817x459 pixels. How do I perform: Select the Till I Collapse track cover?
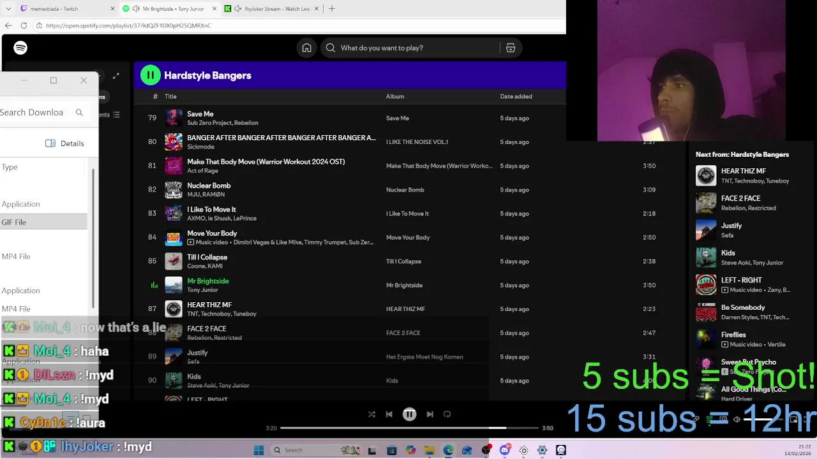pos(174,261)
